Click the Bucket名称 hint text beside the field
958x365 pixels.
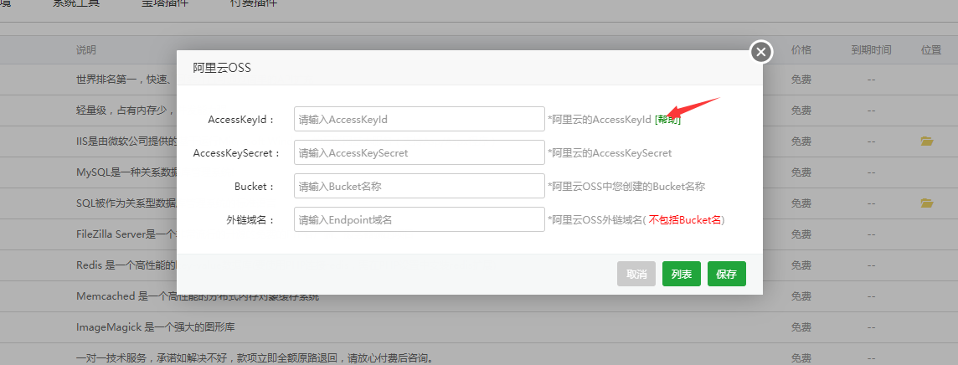626,187
